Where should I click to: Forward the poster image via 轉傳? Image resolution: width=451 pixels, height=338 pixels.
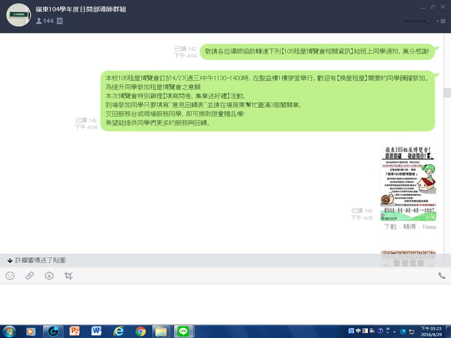[x=409, y=227]
